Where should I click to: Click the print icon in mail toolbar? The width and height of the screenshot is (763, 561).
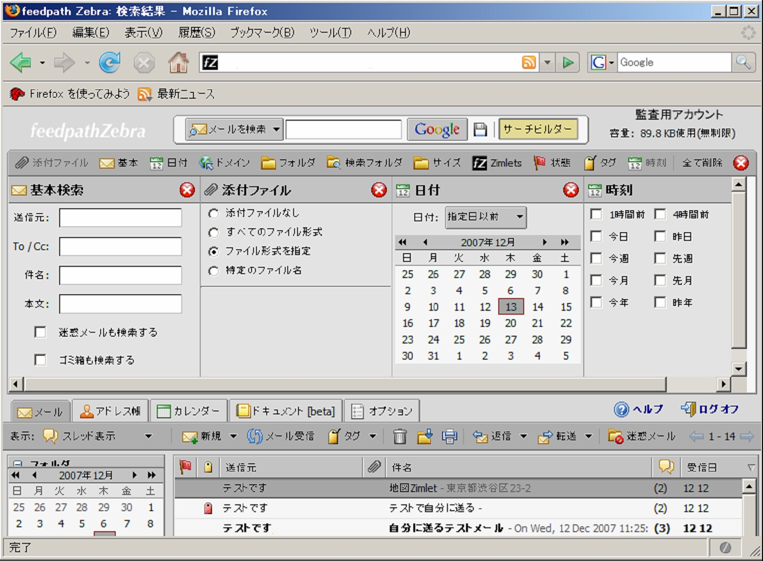(449, 436)
